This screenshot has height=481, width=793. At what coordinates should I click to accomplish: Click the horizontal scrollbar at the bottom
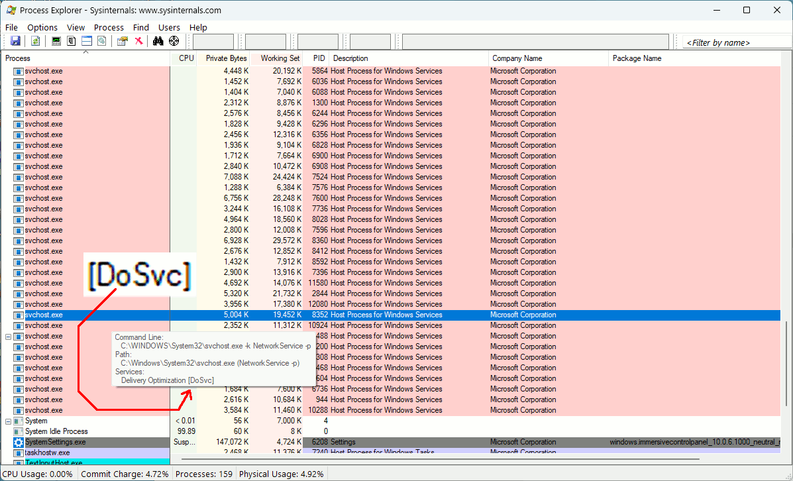point(440,459)
